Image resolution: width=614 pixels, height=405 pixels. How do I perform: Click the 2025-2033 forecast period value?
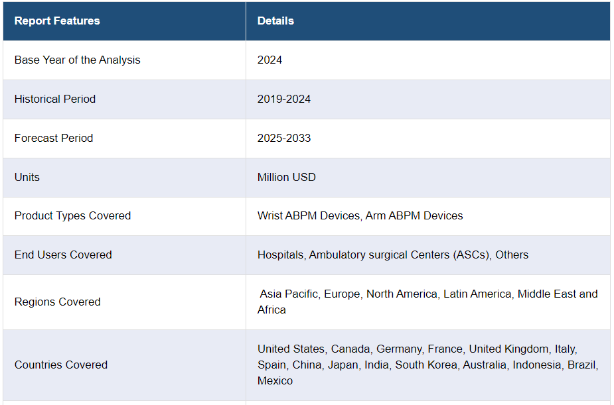pos(284,138)
